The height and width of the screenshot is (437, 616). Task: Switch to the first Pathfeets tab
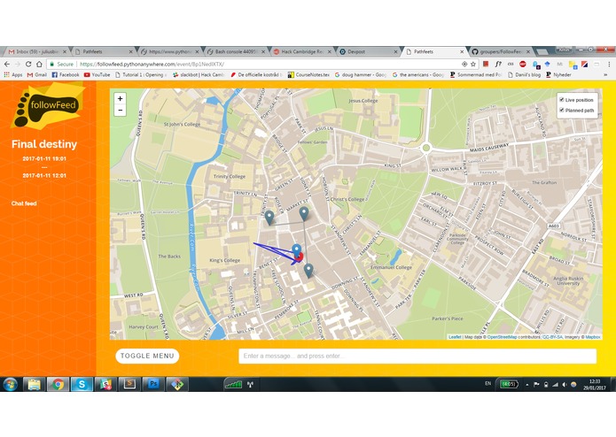[x=103, y=51]
